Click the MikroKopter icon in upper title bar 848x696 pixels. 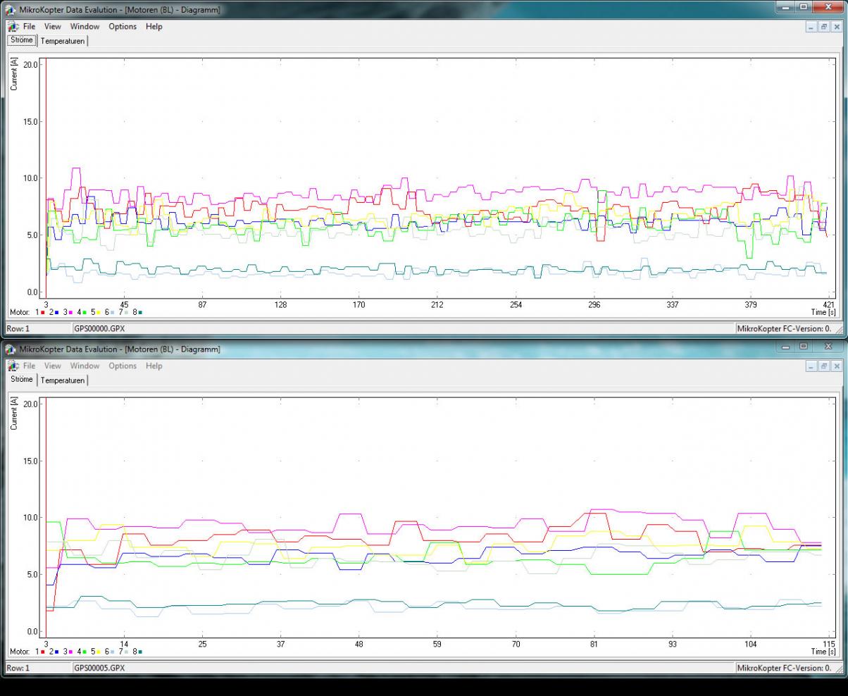tap(10, 10)
